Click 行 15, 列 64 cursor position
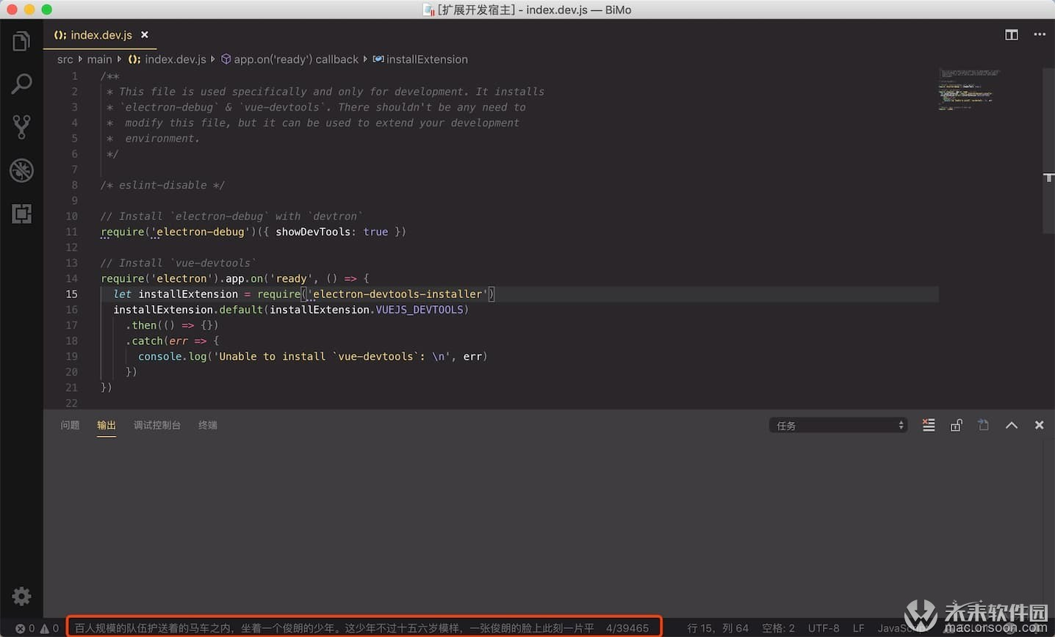This screenshot has width=1055, height=637. coord(718,628)
